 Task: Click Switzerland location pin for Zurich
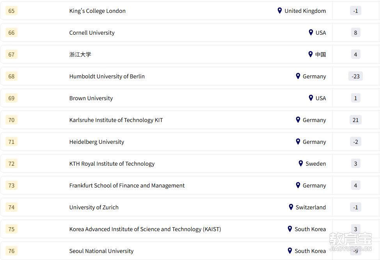(x=291, y=207)
